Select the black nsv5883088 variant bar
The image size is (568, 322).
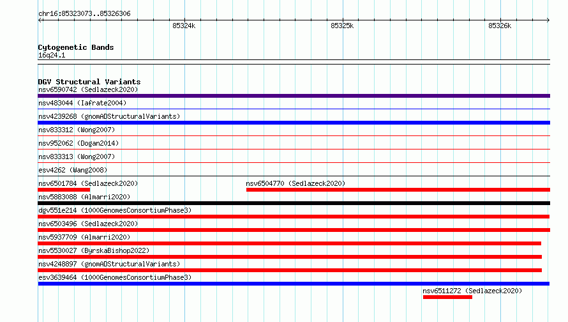tap(294, 203)
